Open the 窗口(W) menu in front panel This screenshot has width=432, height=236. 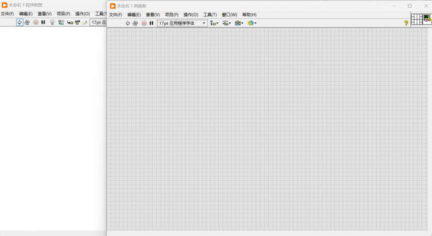click(x=229, y=15)
